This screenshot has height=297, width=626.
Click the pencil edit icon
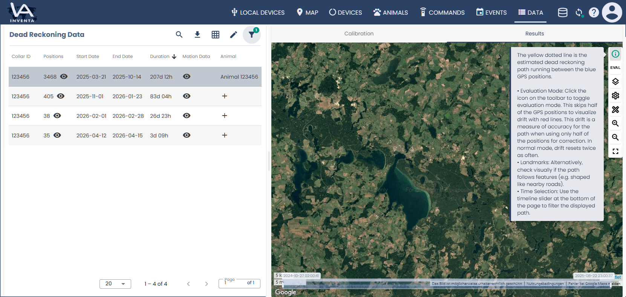coord(234,35)
